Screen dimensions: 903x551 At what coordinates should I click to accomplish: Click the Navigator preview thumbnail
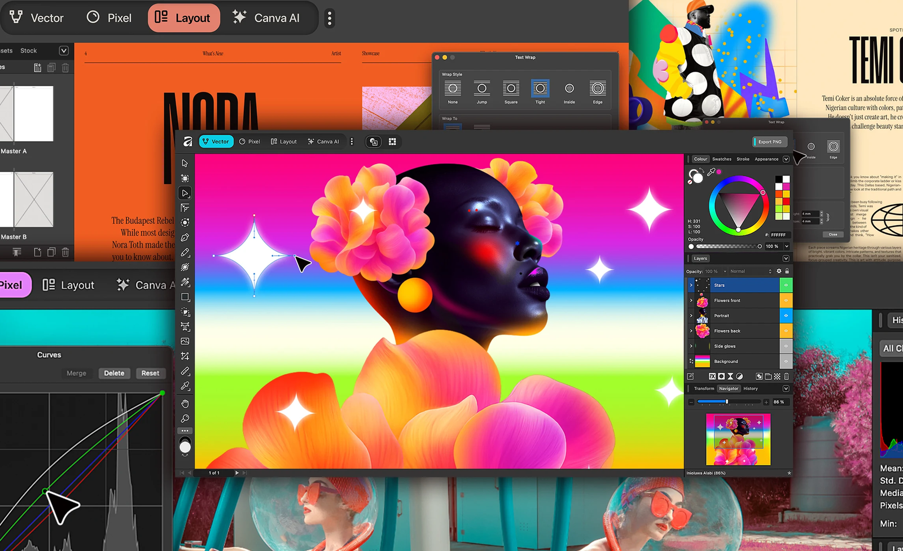[x=739, y=440]
